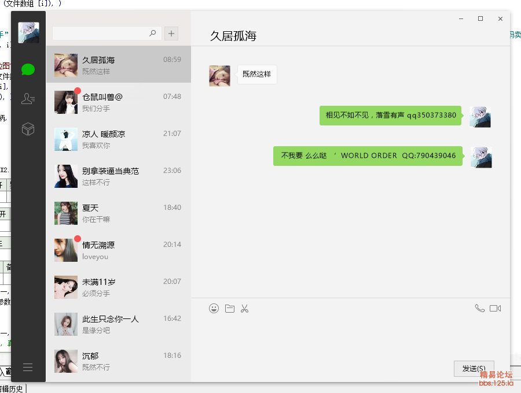Click avatar of 仓鼠叫兽@ in chat list
This screenshot has width=521, height=393.
point(66,102)
